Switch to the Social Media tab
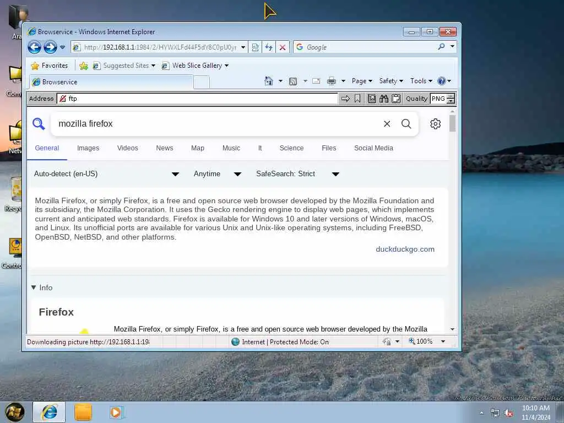The height and width of the screenshot is (423, 564). [374, 148]
